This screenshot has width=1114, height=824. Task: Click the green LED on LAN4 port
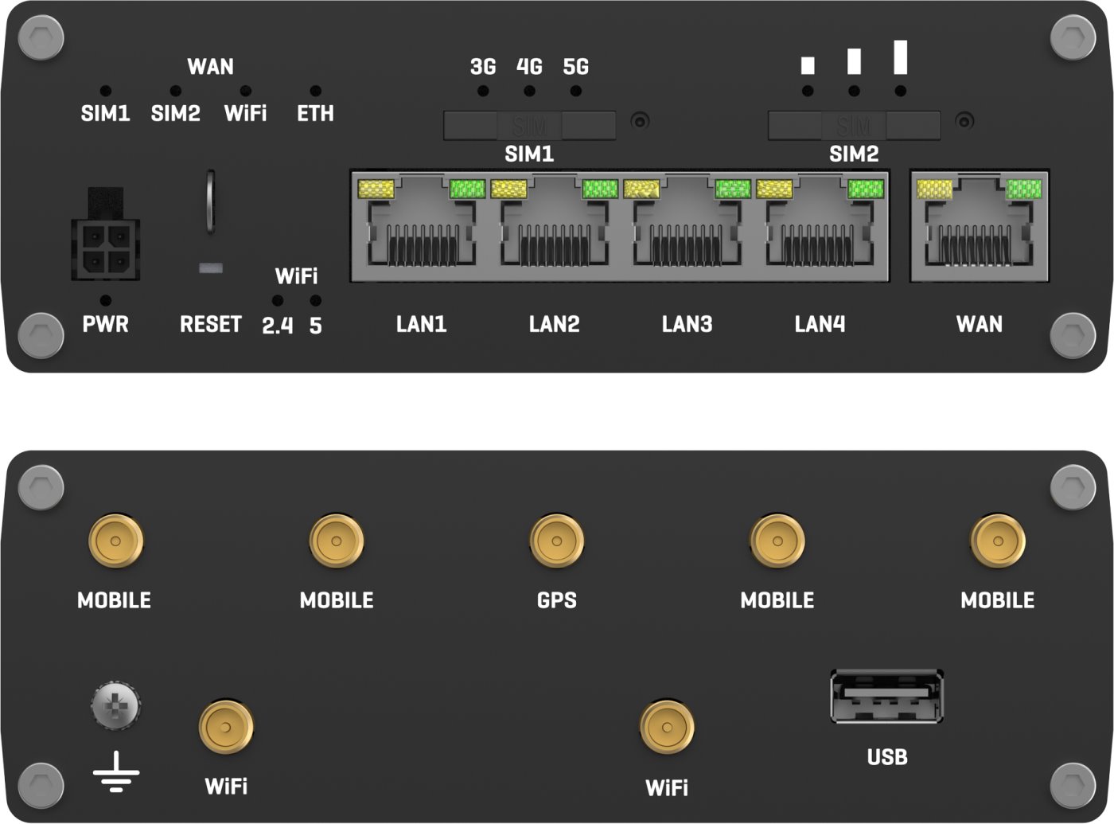coord(866,189)
